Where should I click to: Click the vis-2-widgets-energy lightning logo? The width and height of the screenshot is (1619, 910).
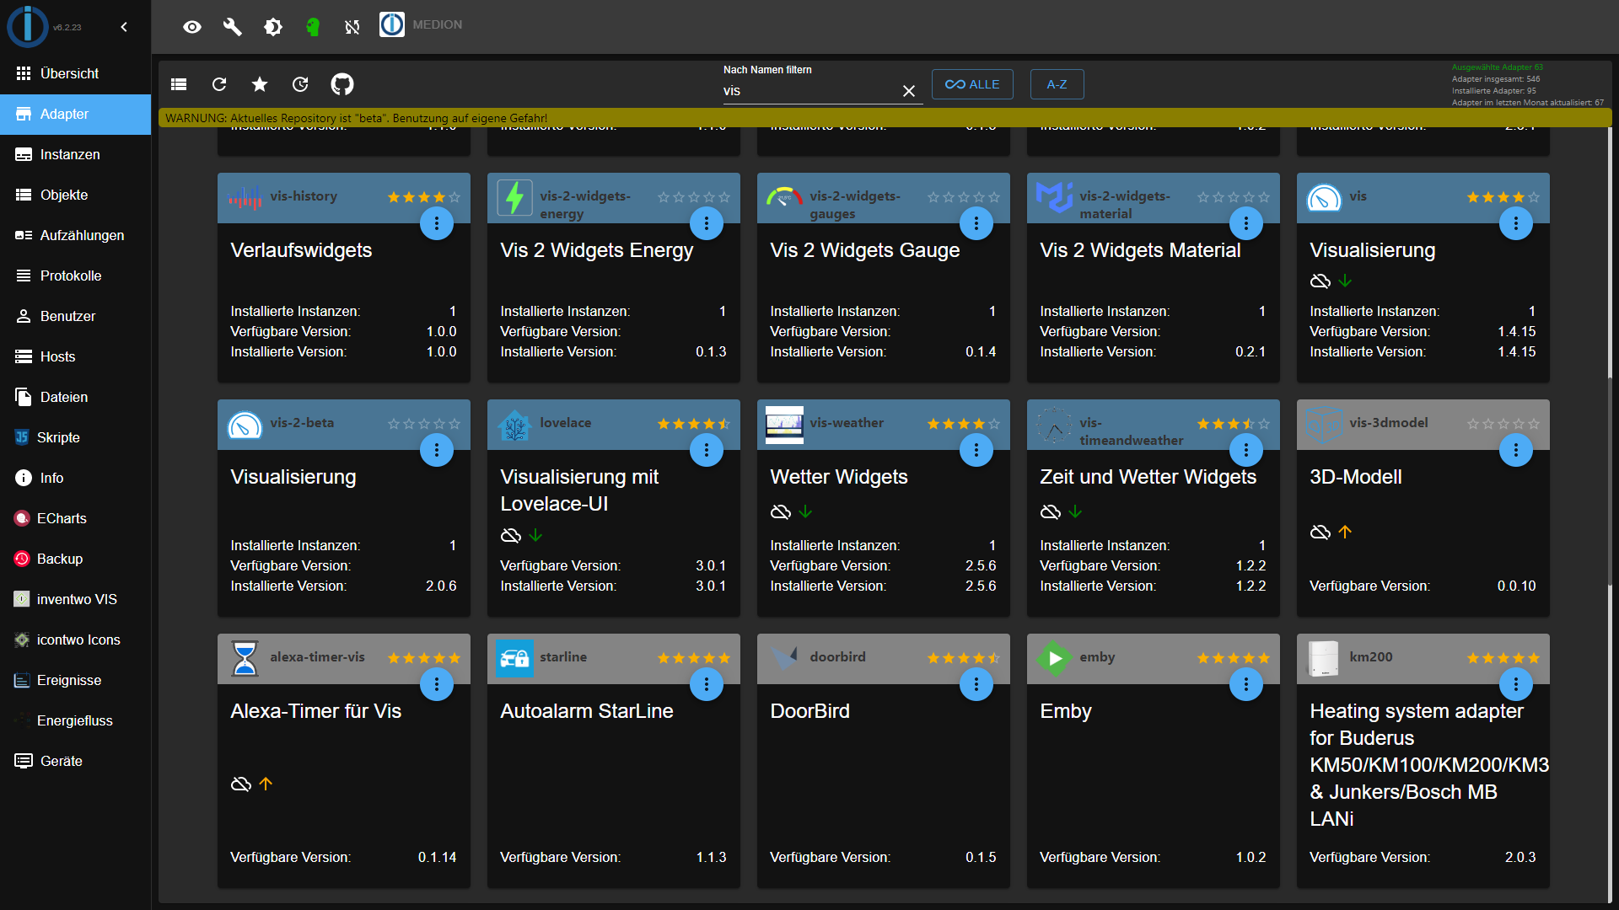(514, 198)
